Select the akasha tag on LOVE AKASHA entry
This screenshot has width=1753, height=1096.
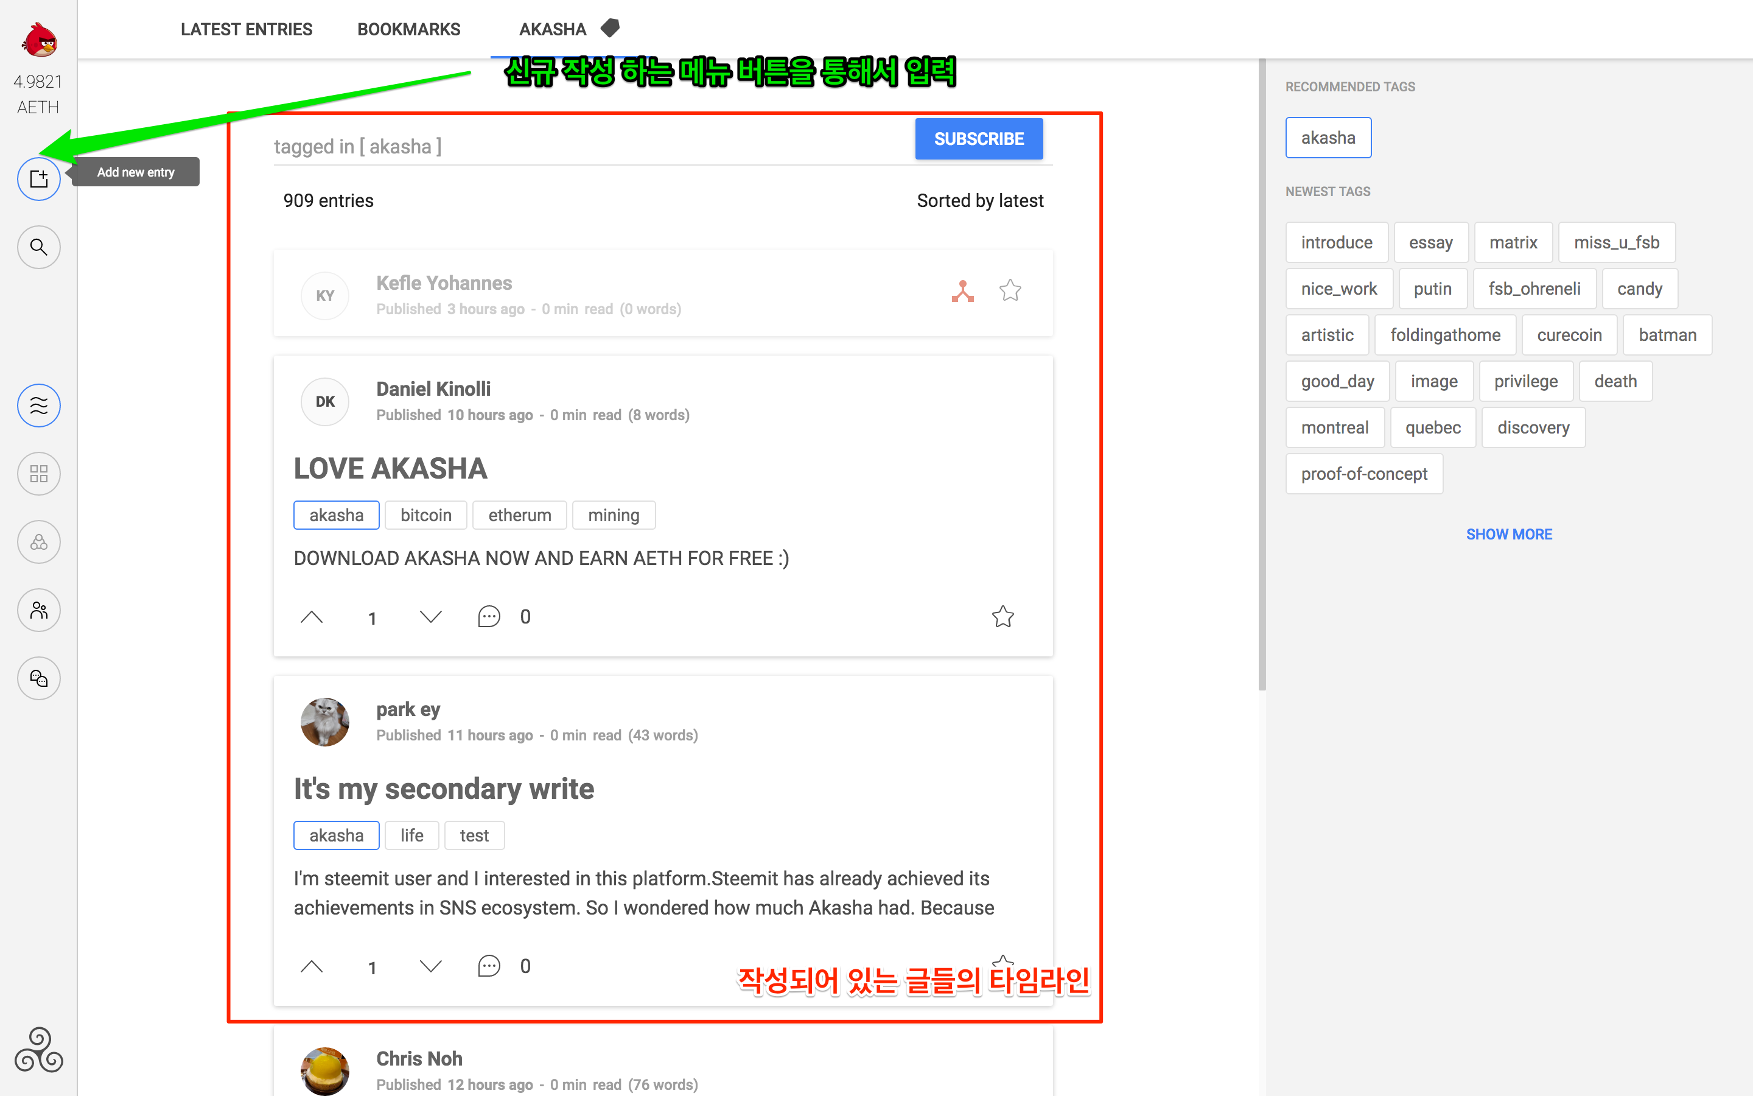click(x=336, y=515)
